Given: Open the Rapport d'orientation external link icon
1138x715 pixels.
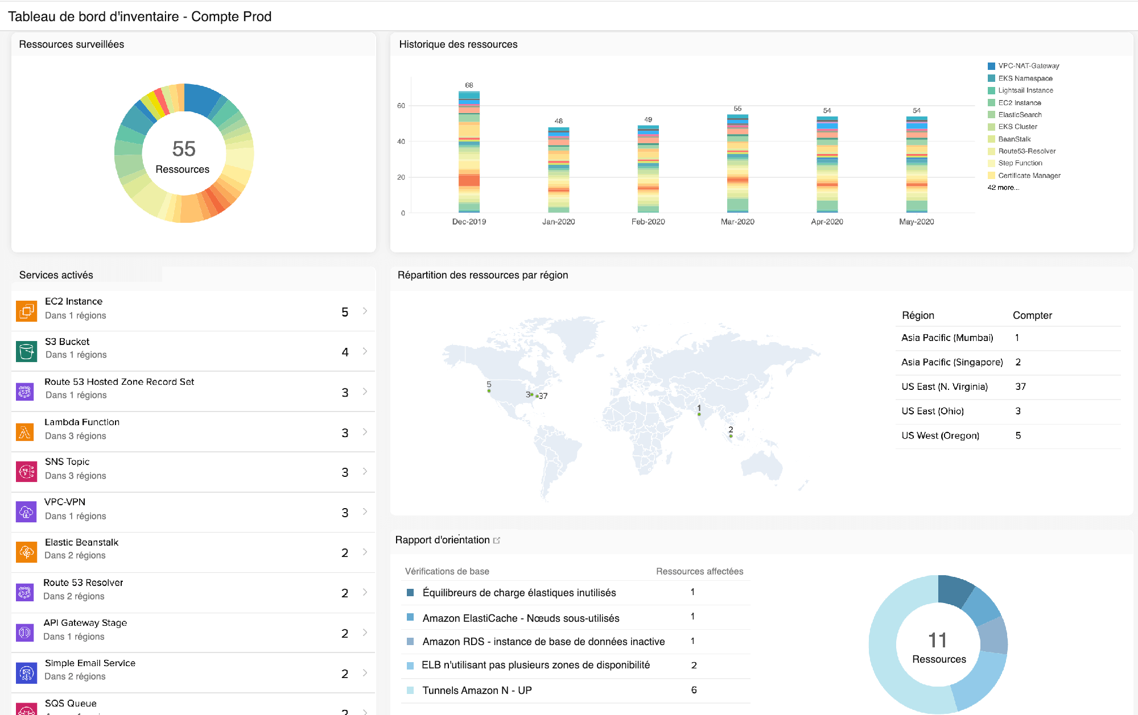Looking at the screenshot, I should click(x=497, y=540).
